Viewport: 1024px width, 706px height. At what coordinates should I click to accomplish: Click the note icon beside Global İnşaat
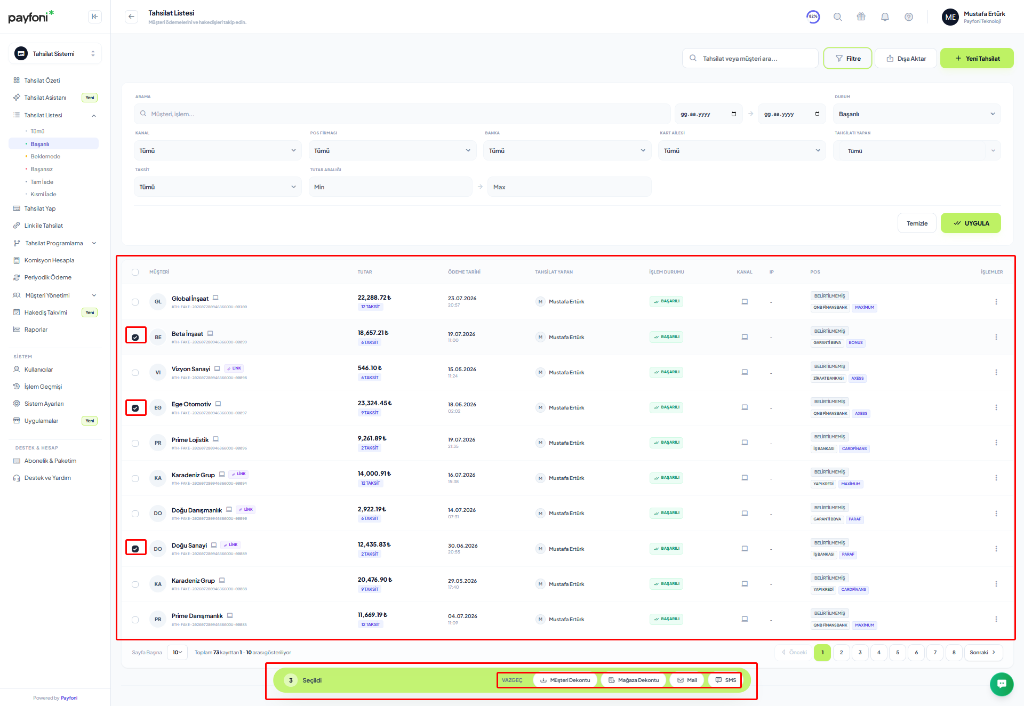click(215, 298)
